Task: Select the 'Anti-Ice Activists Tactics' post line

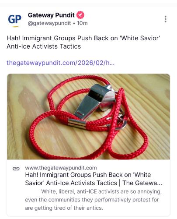Action: 44,46
